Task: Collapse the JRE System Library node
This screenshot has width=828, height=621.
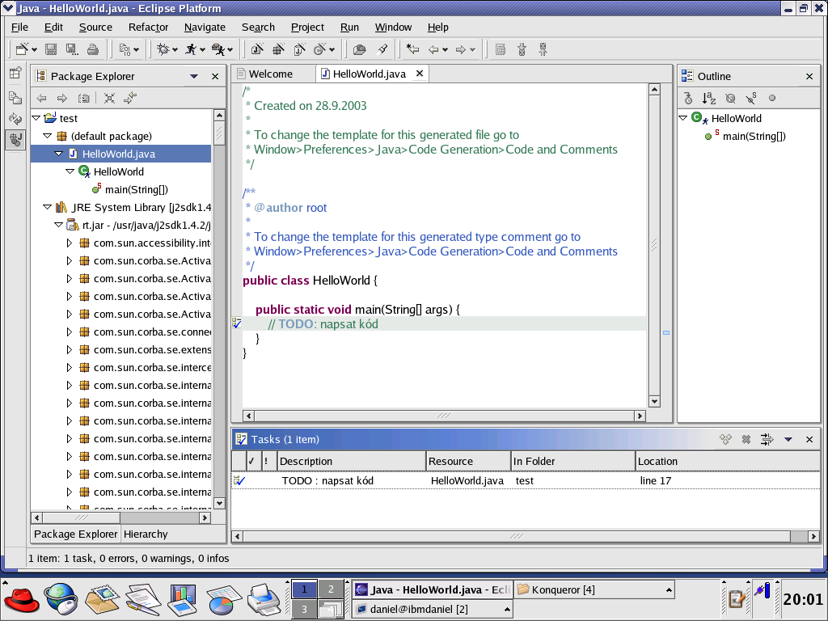Action: coord(47,207)
